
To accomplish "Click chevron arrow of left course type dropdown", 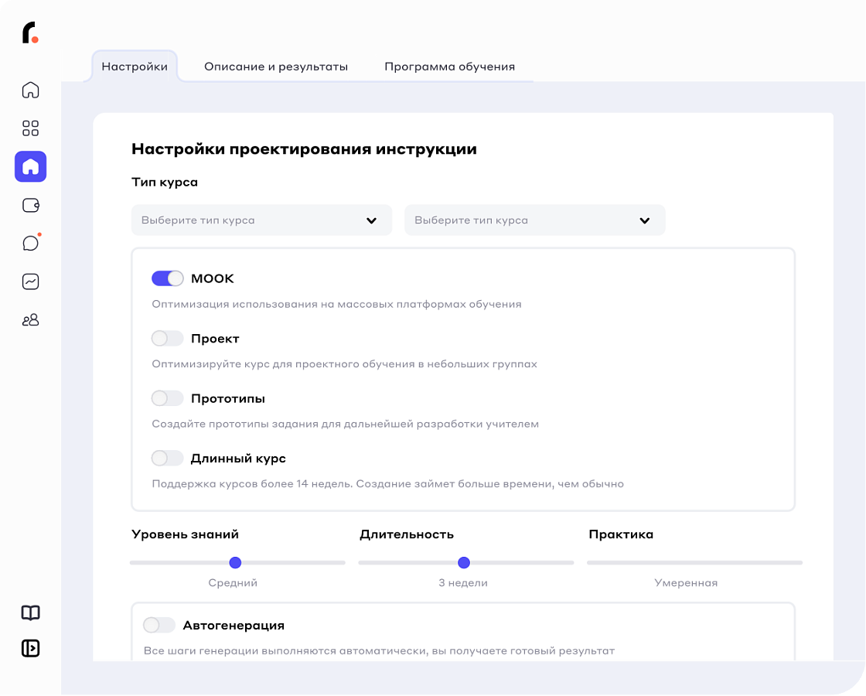I will pos(371,221).
